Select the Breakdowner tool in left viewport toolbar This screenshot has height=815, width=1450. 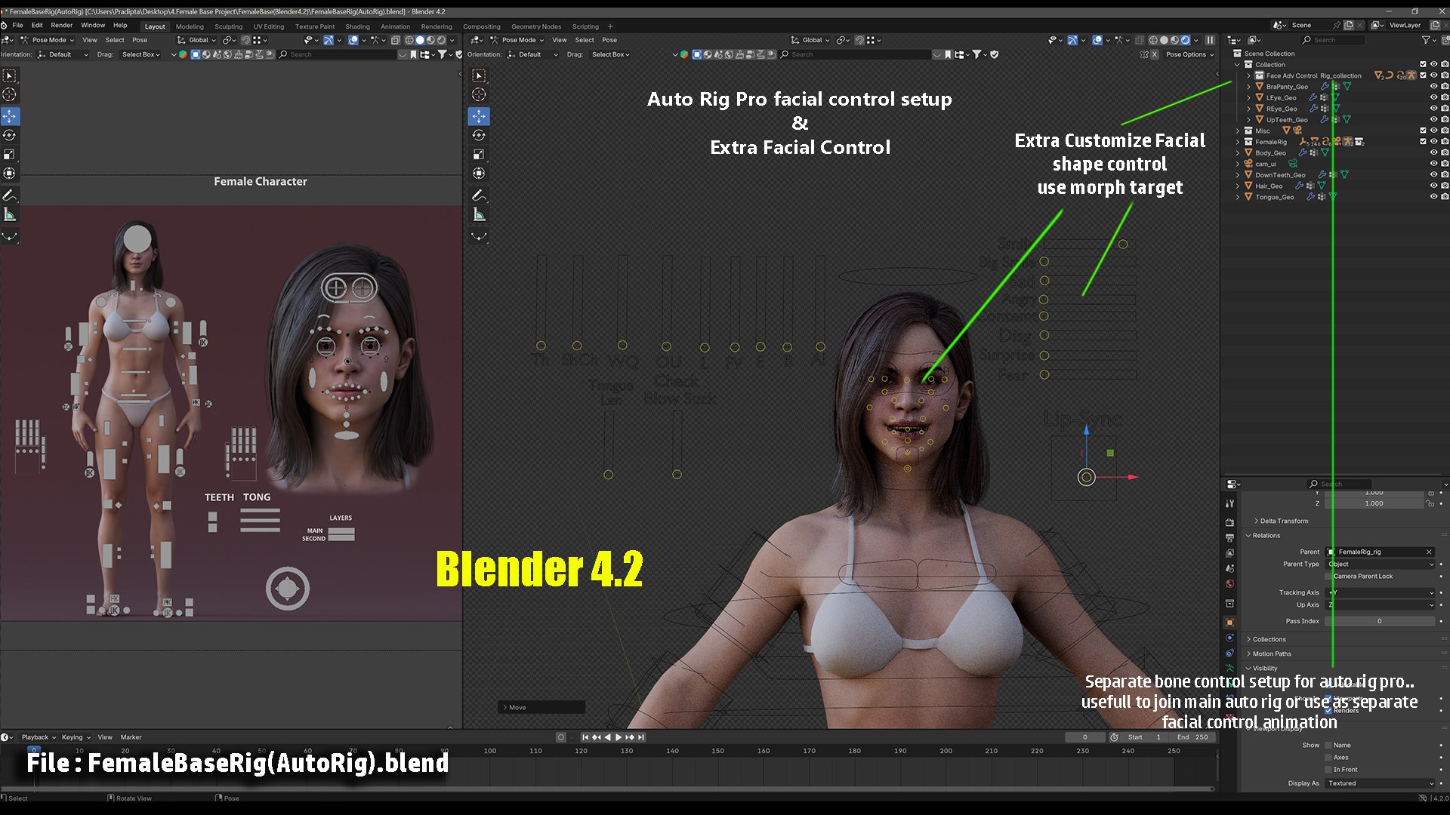click(10, 236)
